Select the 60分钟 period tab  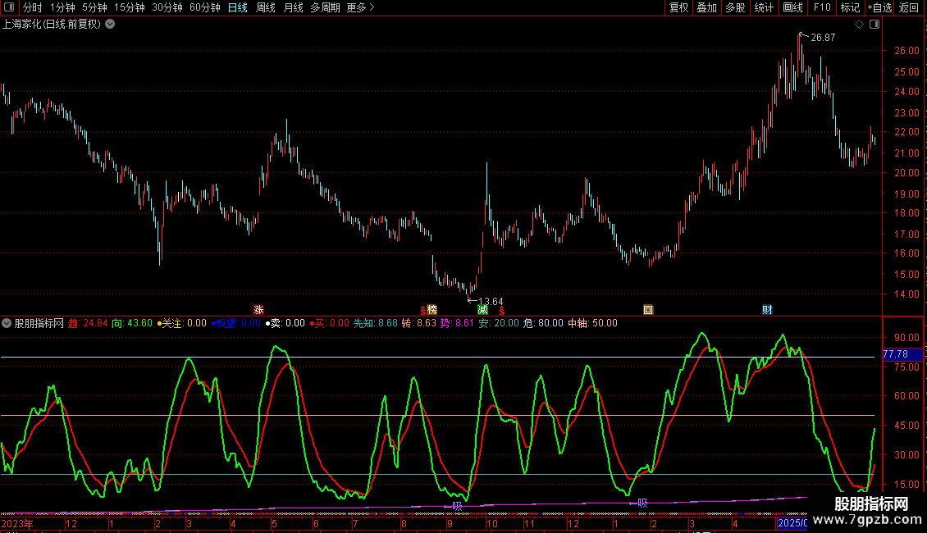click(x=204, y=7)
